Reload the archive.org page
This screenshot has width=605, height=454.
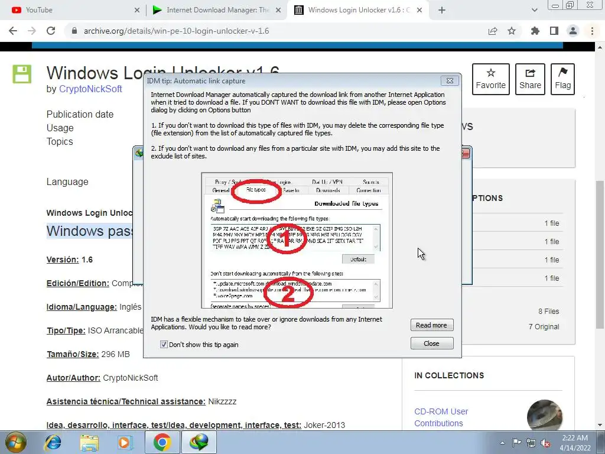coord(51,31)
